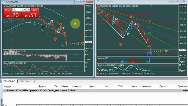Viewport: 188px width, 106px height.
Task: Select orange circle marker 1 on M5 chart
Action: pyautogui.click(x=55, y=39)
